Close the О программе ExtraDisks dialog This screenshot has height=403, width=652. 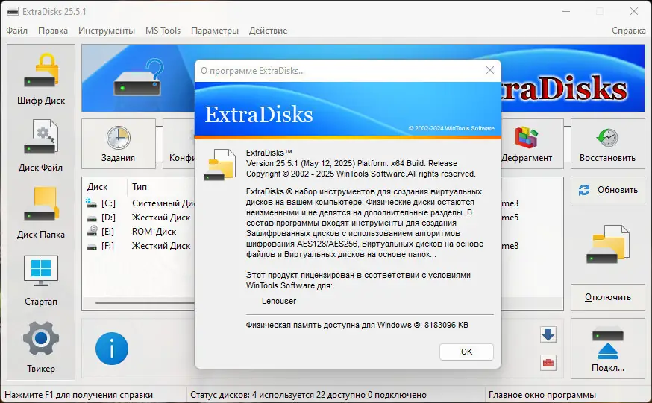coord(490,70)
